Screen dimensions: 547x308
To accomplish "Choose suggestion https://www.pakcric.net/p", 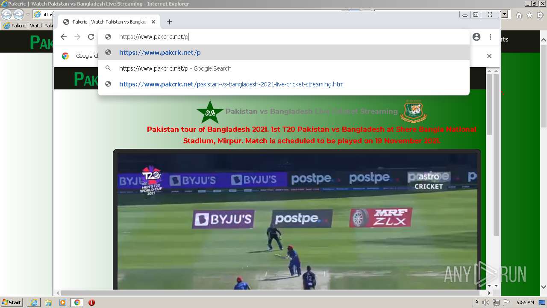I will pos(284,53).
